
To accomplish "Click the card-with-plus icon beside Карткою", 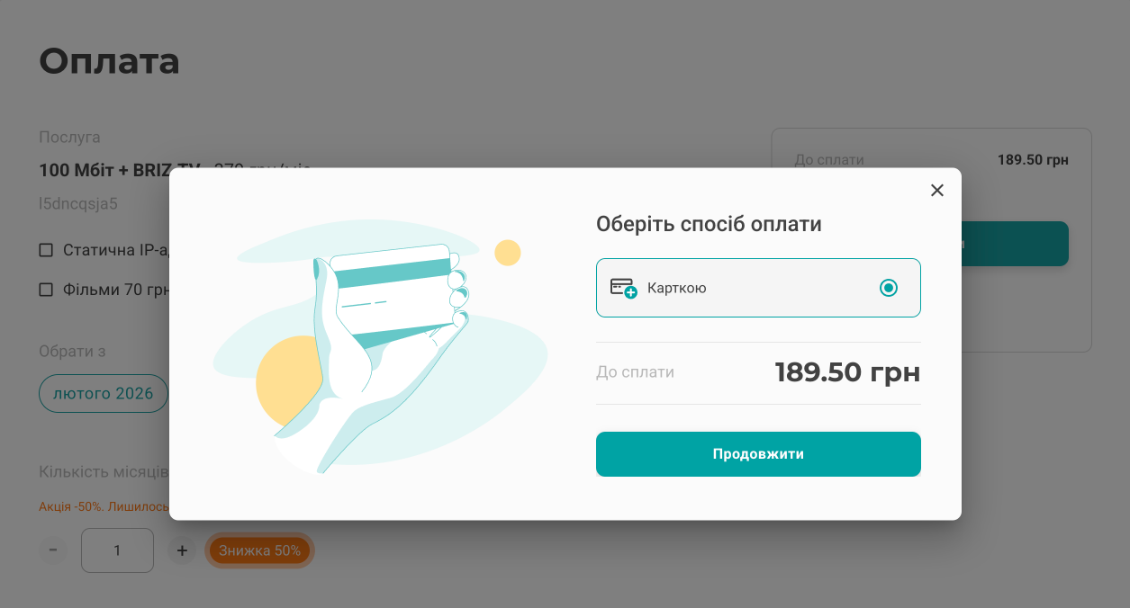I will pyautogui.click(x=623, y=288).
